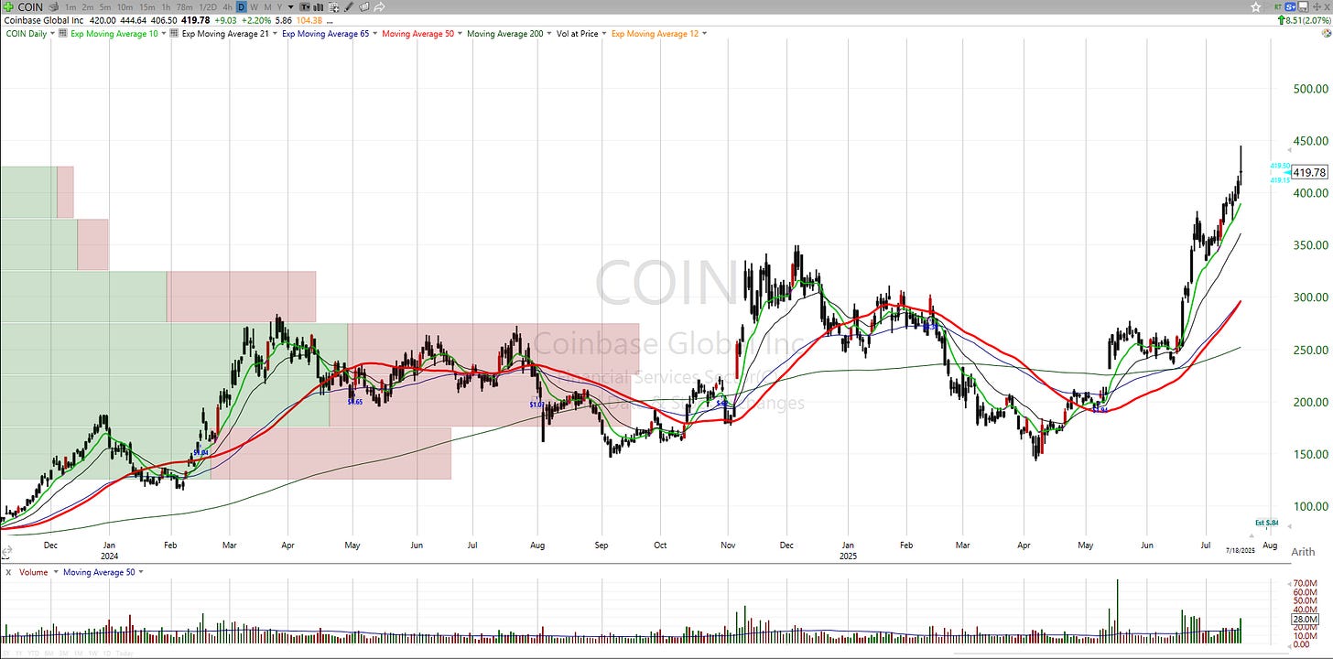Click the 8.51(2.07%) change value
This screenshot has width=1333, height=659.
click(1307, 20)
